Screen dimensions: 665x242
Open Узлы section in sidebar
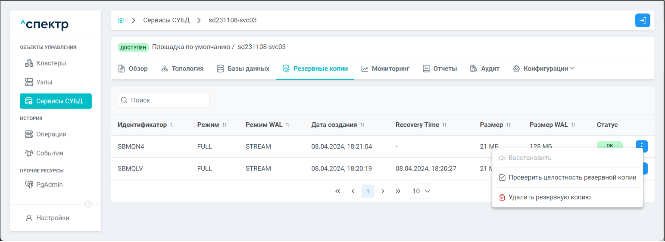44,82
